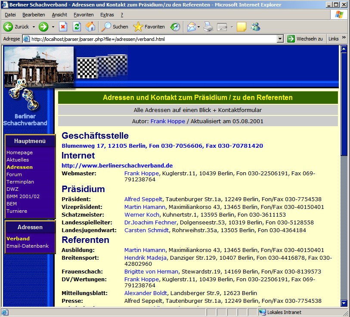Open the Email-Datenbank sidebar link

(x=28, y=246)
